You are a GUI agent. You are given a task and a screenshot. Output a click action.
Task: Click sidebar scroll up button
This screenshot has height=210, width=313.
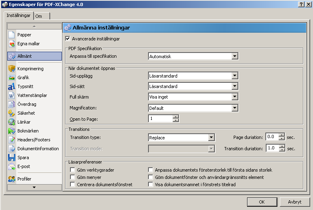point(34,26)
